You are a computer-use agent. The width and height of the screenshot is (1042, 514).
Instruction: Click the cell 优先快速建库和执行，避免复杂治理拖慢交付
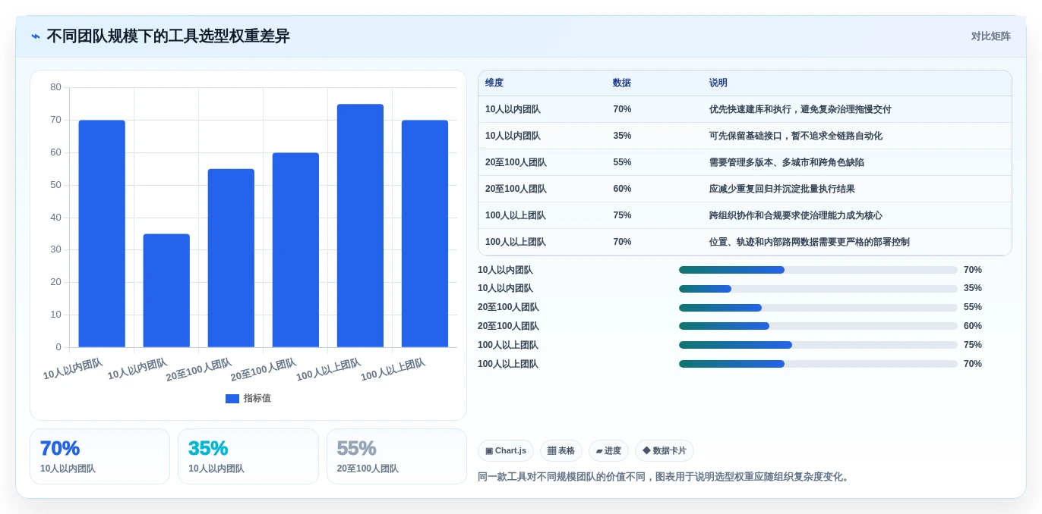coord(800,109)
